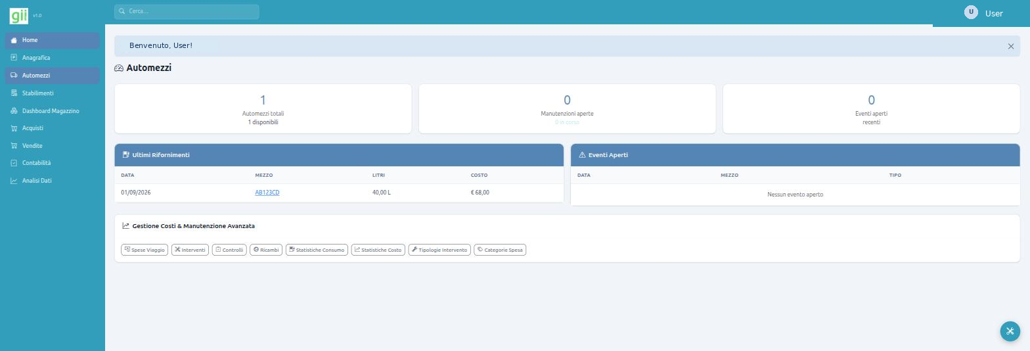Focus the Cerca search field
The height and width of the screenshot is (351, 1030).
187,11
